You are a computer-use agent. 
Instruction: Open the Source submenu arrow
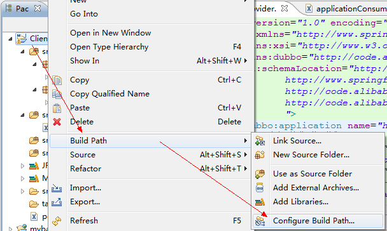click(x=246, y=154)
